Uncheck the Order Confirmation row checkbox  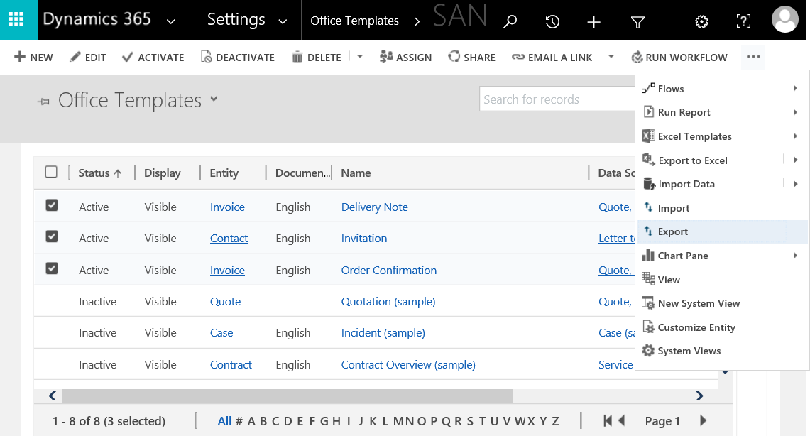52,268
